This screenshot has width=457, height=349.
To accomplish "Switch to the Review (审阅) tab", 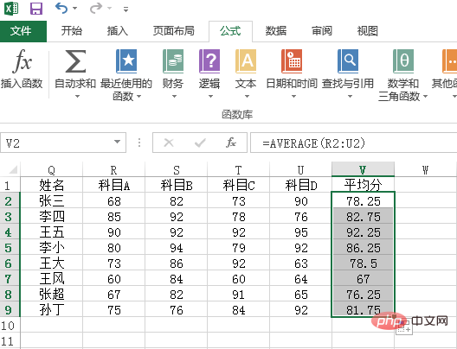I will tap(321, 31).
